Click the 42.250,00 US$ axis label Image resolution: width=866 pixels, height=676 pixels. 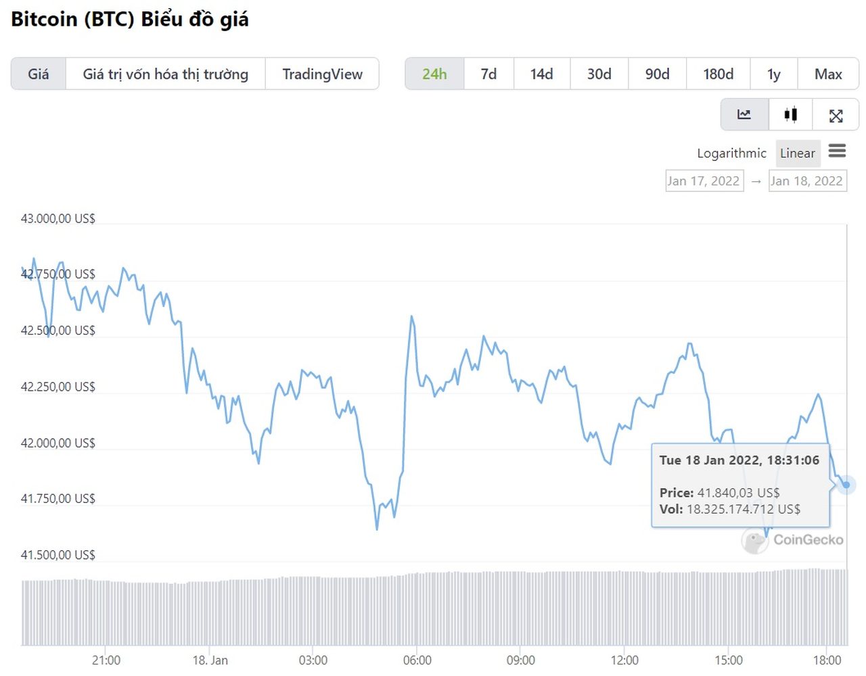tap(58, 387)
